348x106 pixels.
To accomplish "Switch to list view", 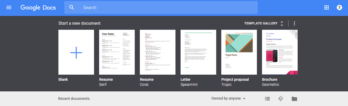I will coord(267,99).
